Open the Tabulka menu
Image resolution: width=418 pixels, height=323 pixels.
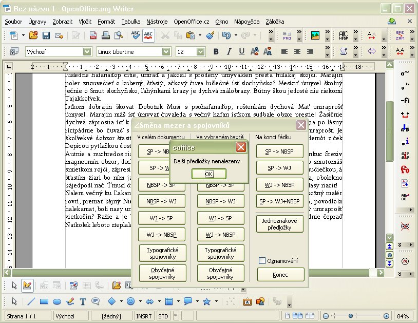coord(131,22)
